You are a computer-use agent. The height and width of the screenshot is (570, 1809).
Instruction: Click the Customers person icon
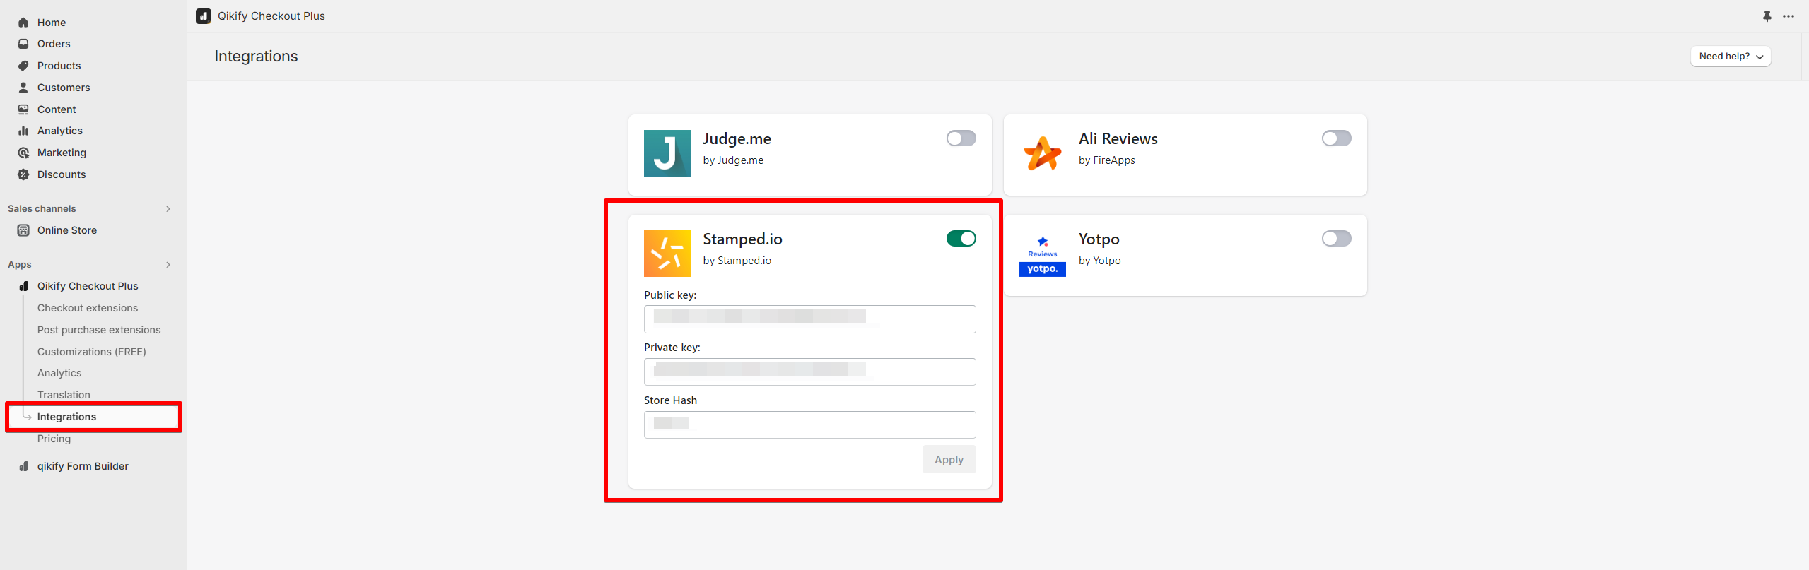click(x=23, y=88)
